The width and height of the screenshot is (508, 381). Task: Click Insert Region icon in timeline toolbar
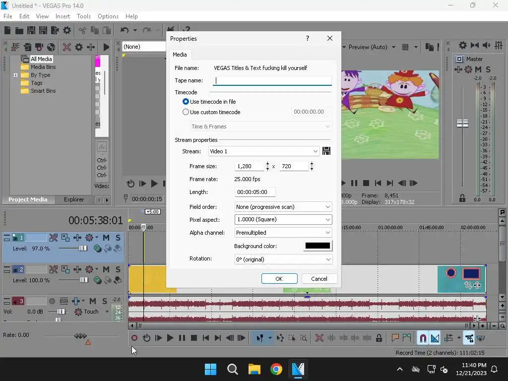pyautogui.click(x=407, y=338)
